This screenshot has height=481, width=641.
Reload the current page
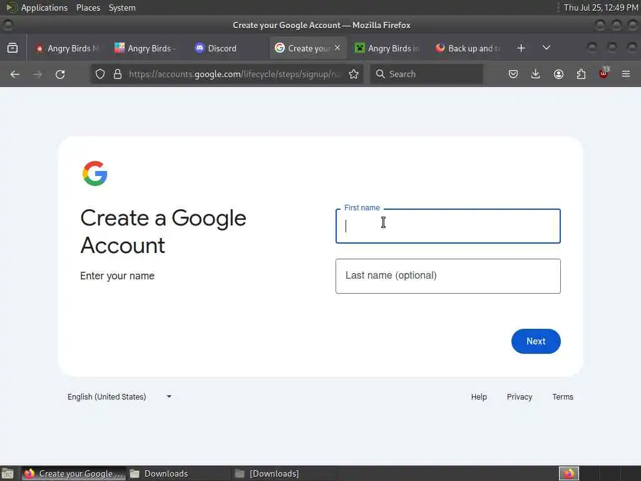coord(60,74)
